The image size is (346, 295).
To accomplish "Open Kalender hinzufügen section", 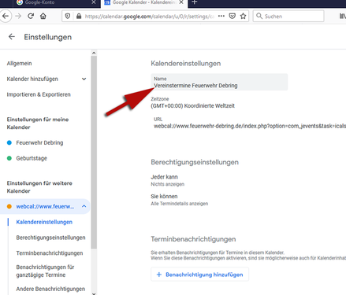I will [x=32, y=79].
